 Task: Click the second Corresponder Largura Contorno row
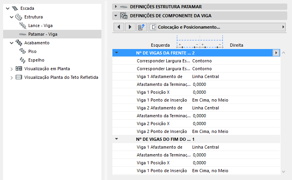(x=196, y=69)
